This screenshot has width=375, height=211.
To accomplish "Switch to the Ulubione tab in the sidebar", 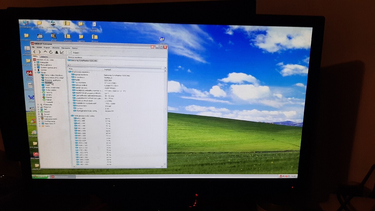I will (x=44, y=57).
